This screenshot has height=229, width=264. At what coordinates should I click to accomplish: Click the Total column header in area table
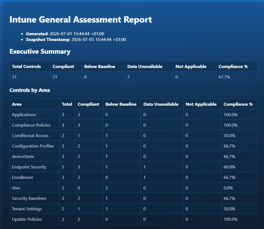[x=67, y=104]
